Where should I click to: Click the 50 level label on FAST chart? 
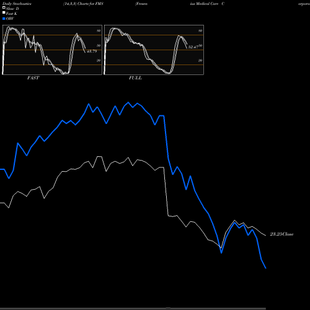pos(99,45)
